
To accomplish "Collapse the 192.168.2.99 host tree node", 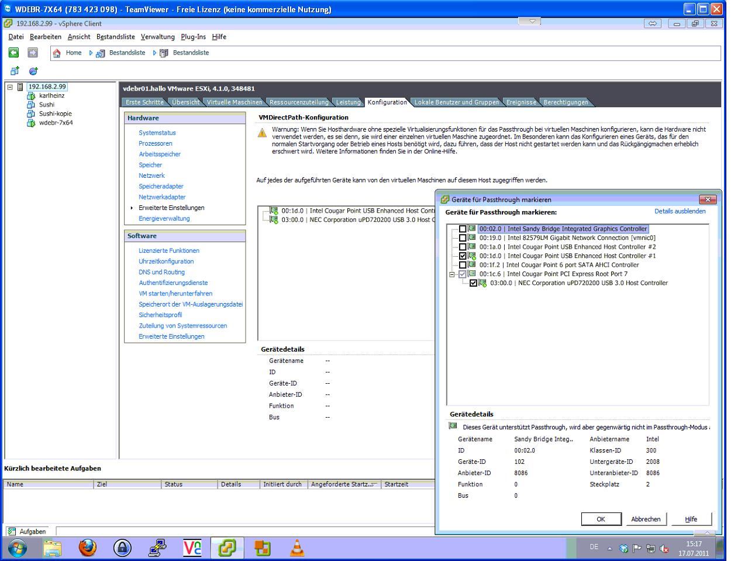I will tap(9, 87).
